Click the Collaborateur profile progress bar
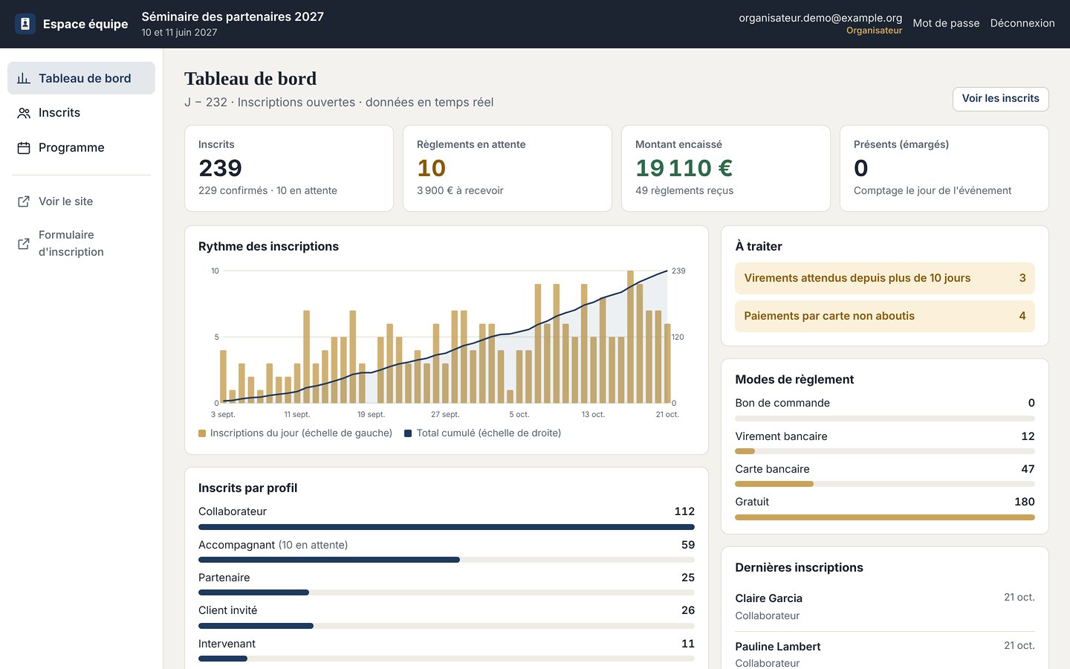Viewport: 1070px width, 669px height. tap(447, 527)
